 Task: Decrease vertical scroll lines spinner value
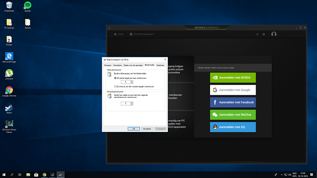pos(131,83)
